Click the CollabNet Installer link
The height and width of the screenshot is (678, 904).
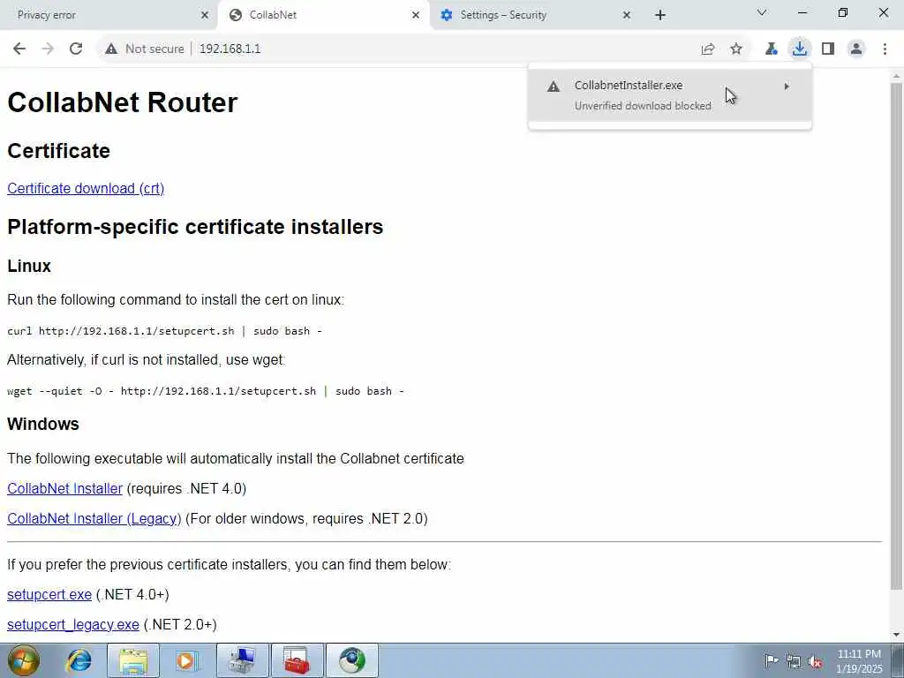pos(64,488)
